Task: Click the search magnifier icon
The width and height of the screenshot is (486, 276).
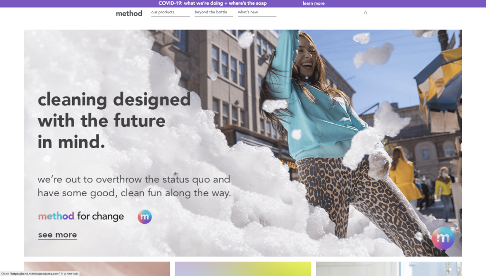Action: 365,13
